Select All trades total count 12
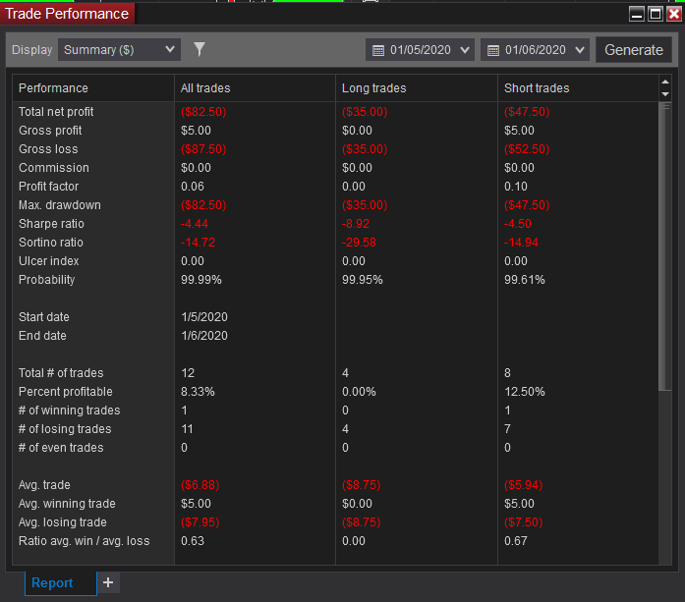 tap(188, 373)
